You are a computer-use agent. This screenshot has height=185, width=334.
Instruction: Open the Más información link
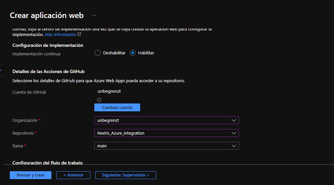(61, 34)
